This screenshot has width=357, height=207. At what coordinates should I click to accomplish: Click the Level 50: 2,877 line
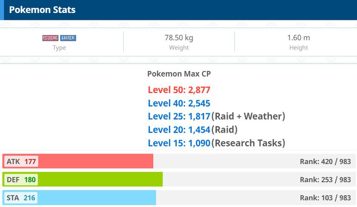coord(179,90)
